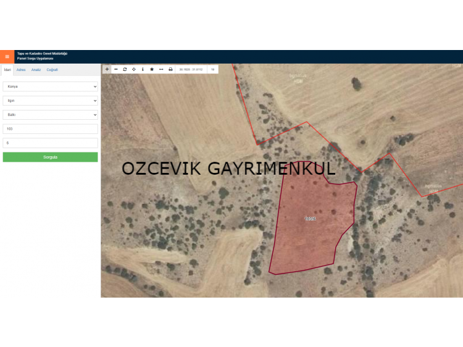Click the star favorites icon
The image size is (463, 347).
(x=152, y=69)
